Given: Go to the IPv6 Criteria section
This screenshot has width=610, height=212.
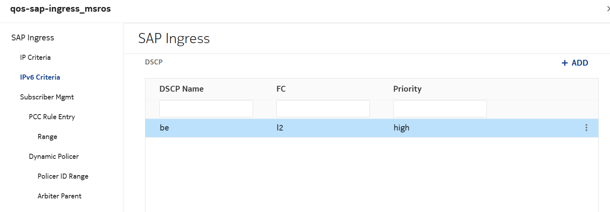Looking at the screenshot, I should (x=40, y=77).
